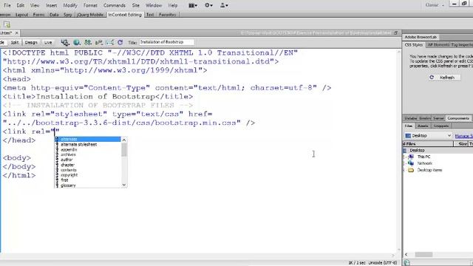Switch to the Layout insert tab
The width and height of the screenshot is (473, 266).
[21, 15]
